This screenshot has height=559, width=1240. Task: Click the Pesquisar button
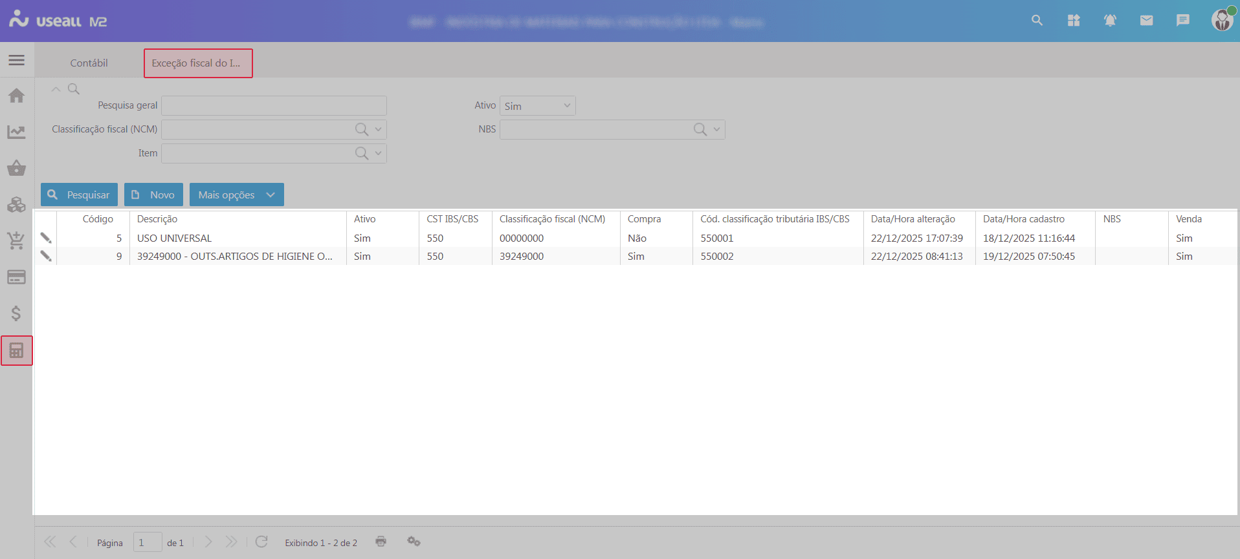(x=79, y=195)
